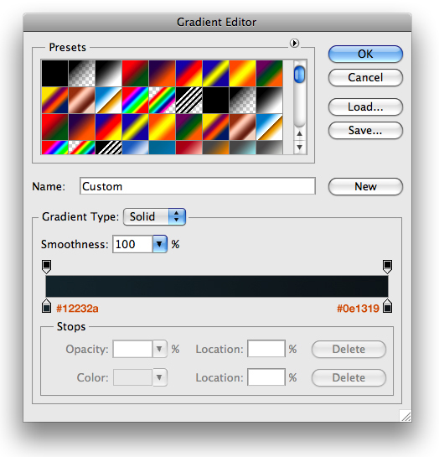Choose the solid black preset in the first row
Image resolution: width=439 pixels, height=457 pixels.
54,74
